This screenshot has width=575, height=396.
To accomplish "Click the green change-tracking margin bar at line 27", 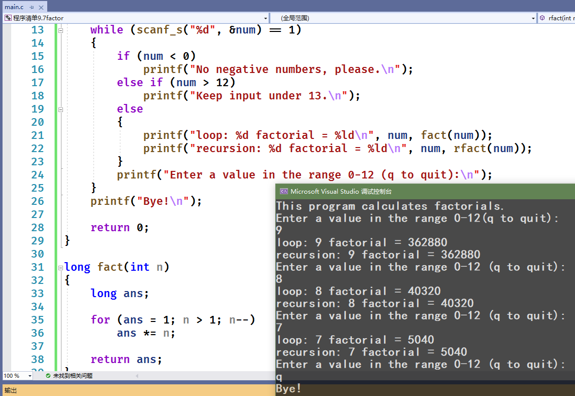I will click(x=56, y=214).
